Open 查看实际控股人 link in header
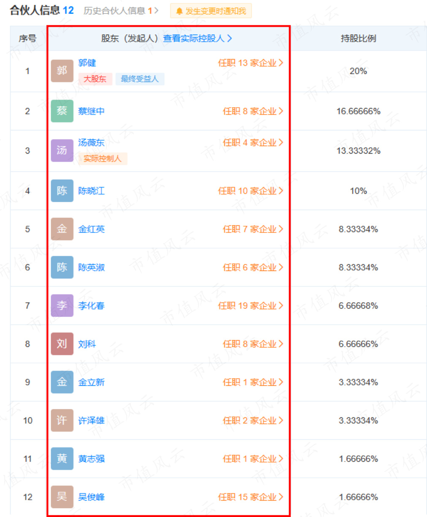The height and width of the screenshot is (517, 427). [x=197, y=38]
